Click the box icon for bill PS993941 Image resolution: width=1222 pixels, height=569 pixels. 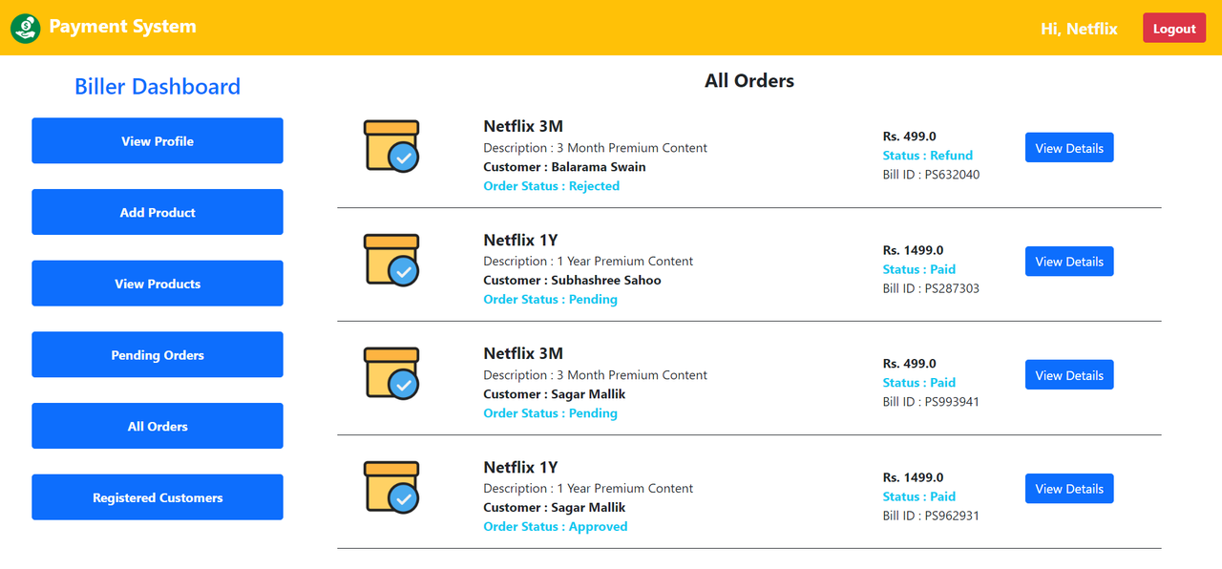click(x=391, y=373)
